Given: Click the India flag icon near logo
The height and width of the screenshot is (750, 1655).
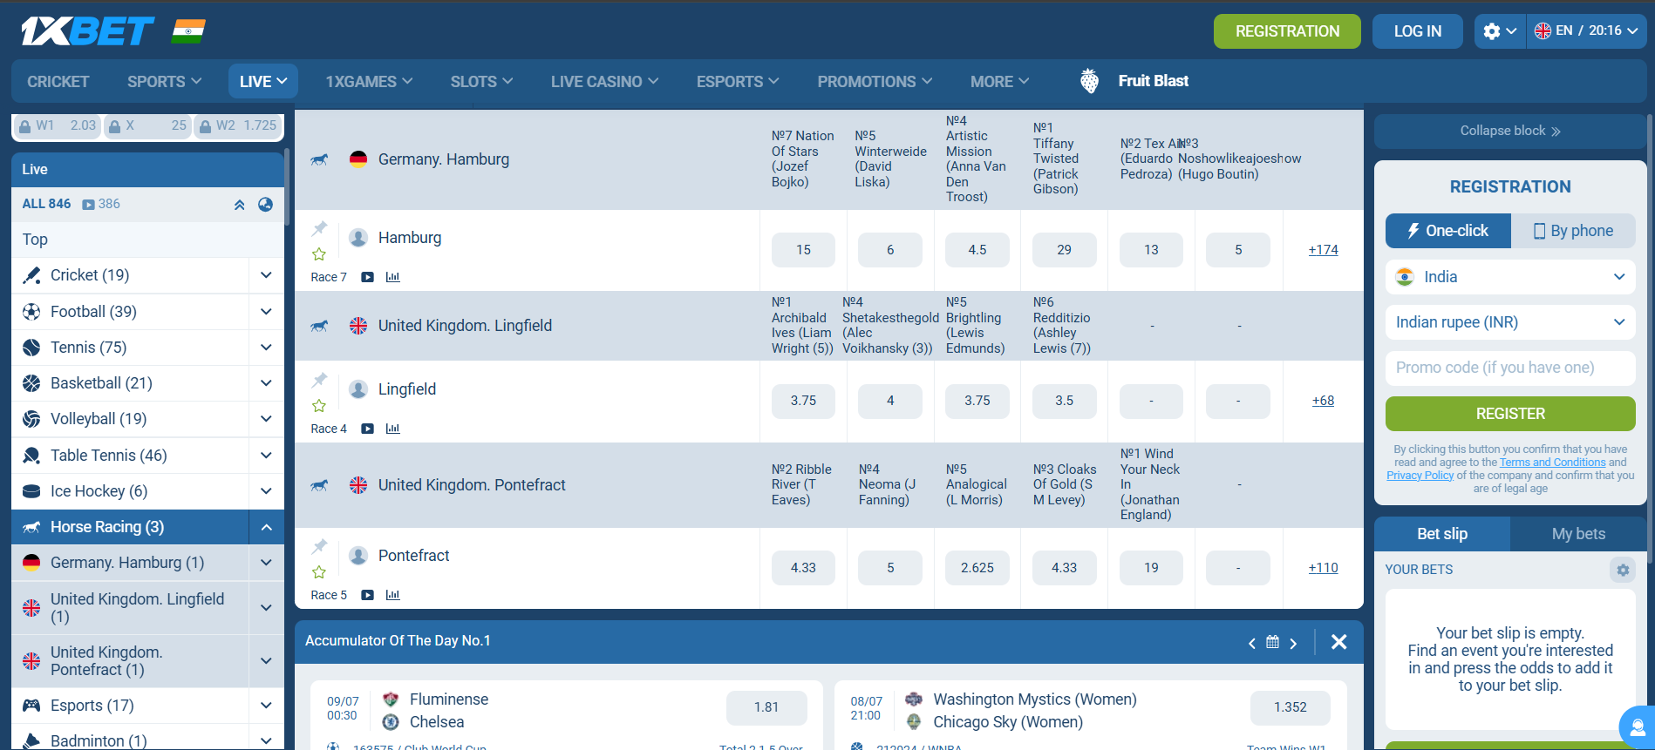Looking at the screenshot, I should coord(188,31).
